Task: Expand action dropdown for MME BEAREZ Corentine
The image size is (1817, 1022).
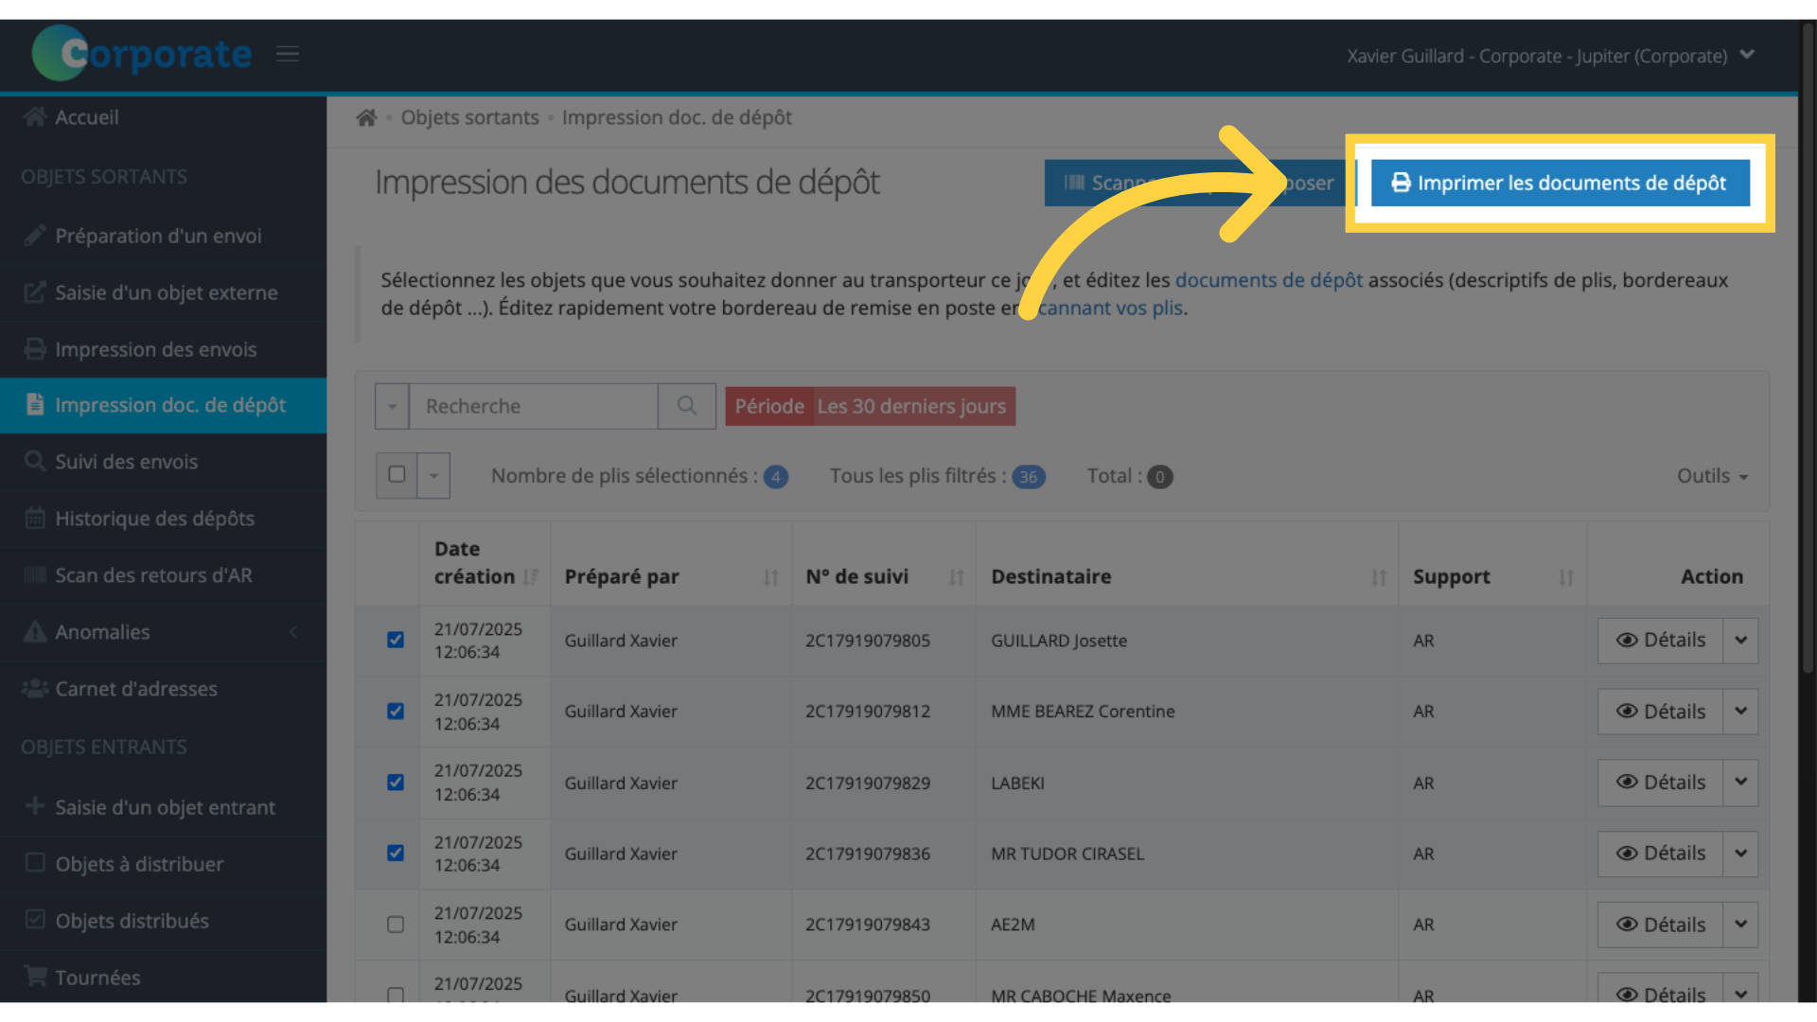Action: [1740, 712]
